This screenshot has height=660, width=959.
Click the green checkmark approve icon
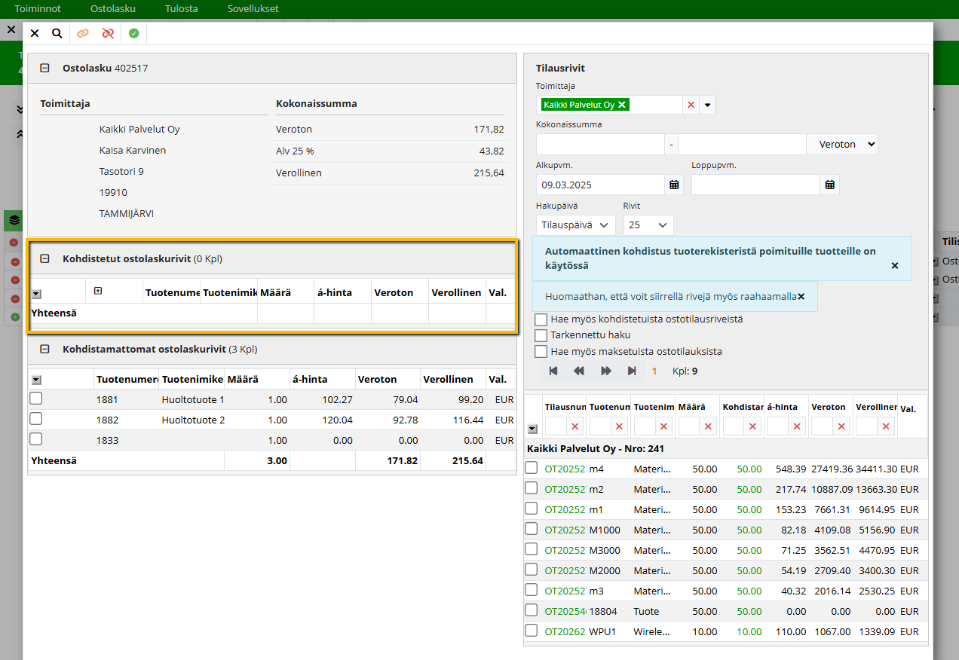[x=133, y=33]
